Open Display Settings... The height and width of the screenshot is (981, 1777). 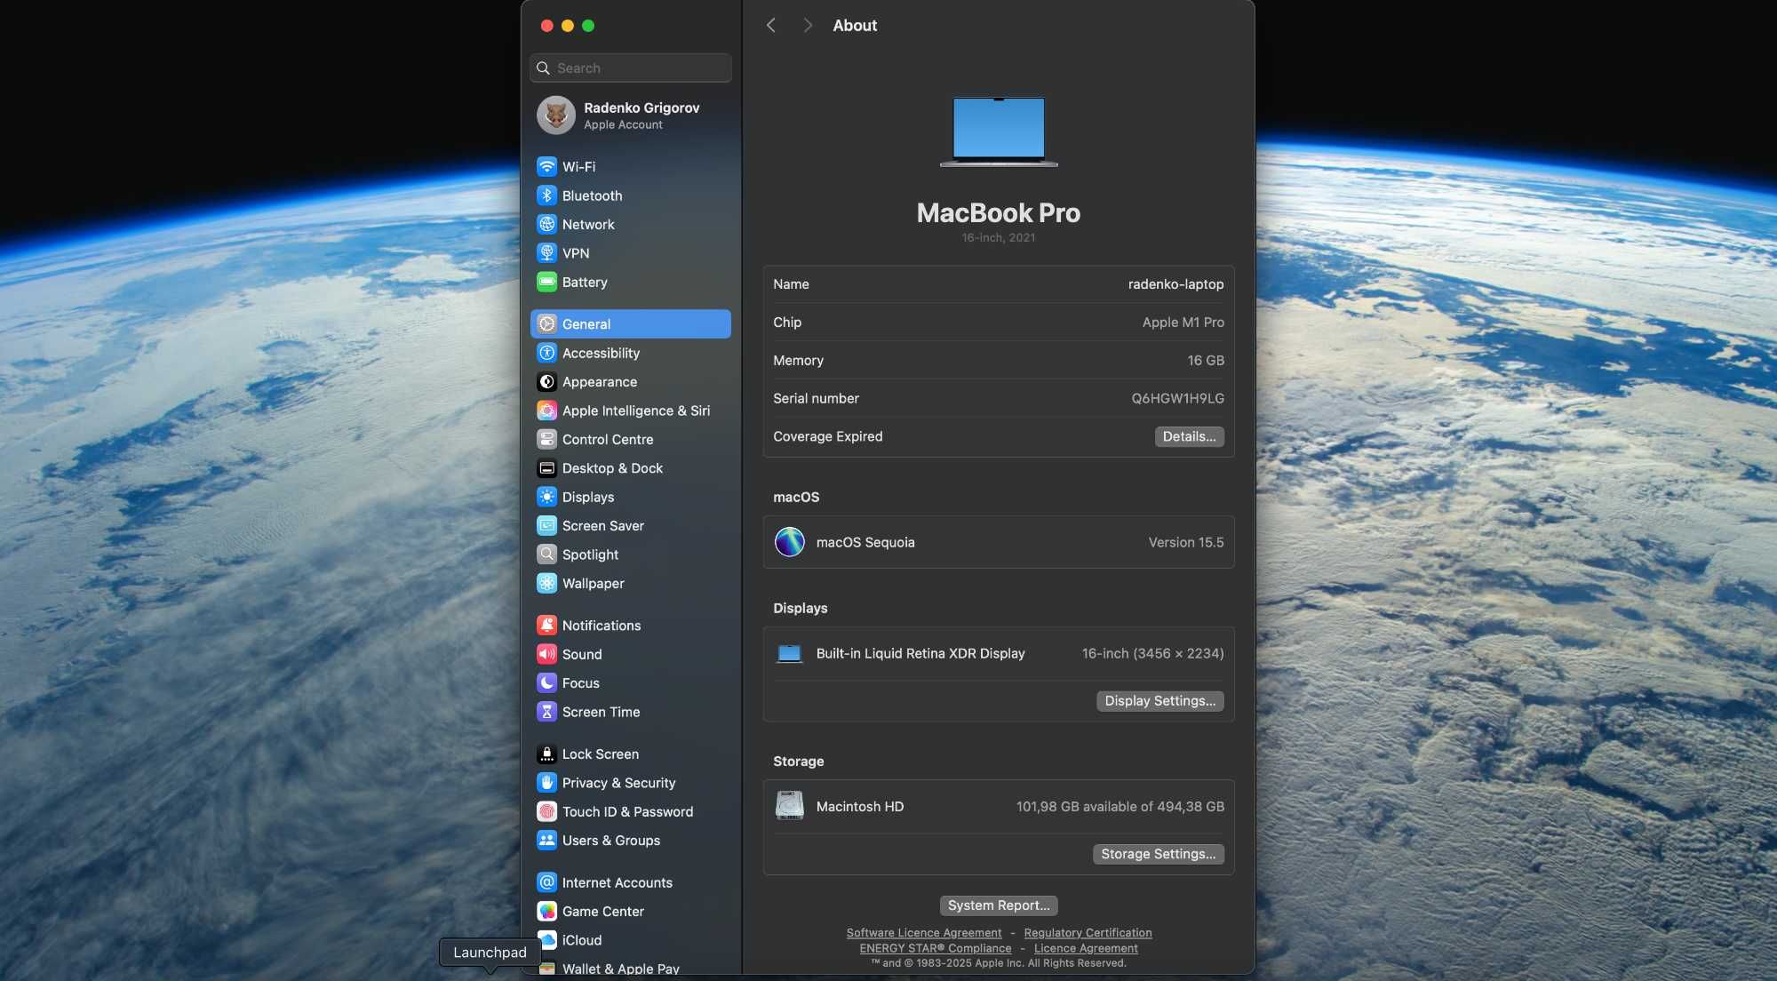click(1159, 701)
